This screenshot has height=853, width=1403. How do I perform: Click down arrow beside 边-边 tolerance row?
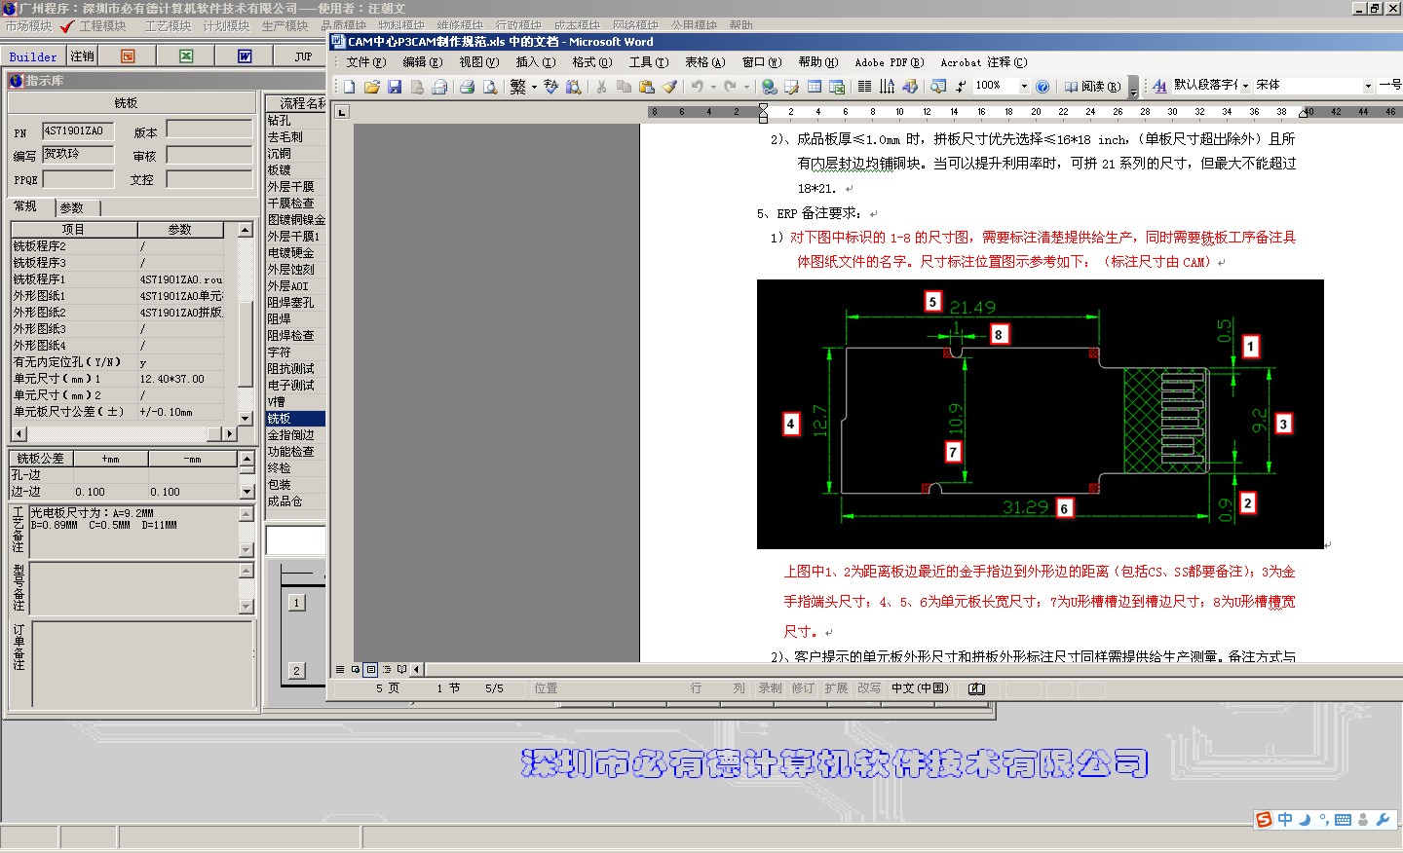point(246,493)
